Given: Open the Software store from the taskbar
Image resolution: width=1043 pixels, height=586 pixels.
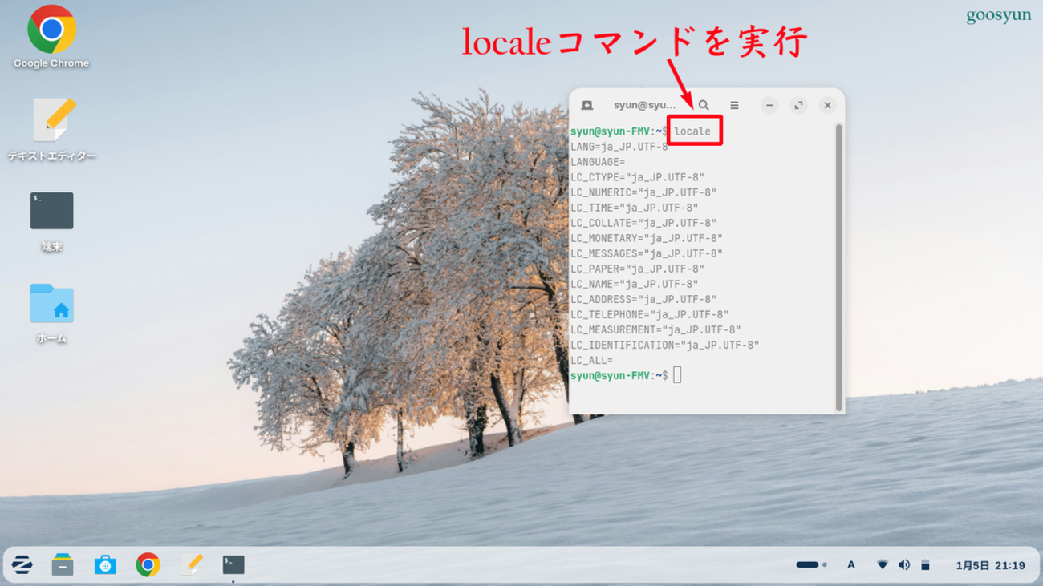Looking at the screenshot, I should click(x=106, y=564).
